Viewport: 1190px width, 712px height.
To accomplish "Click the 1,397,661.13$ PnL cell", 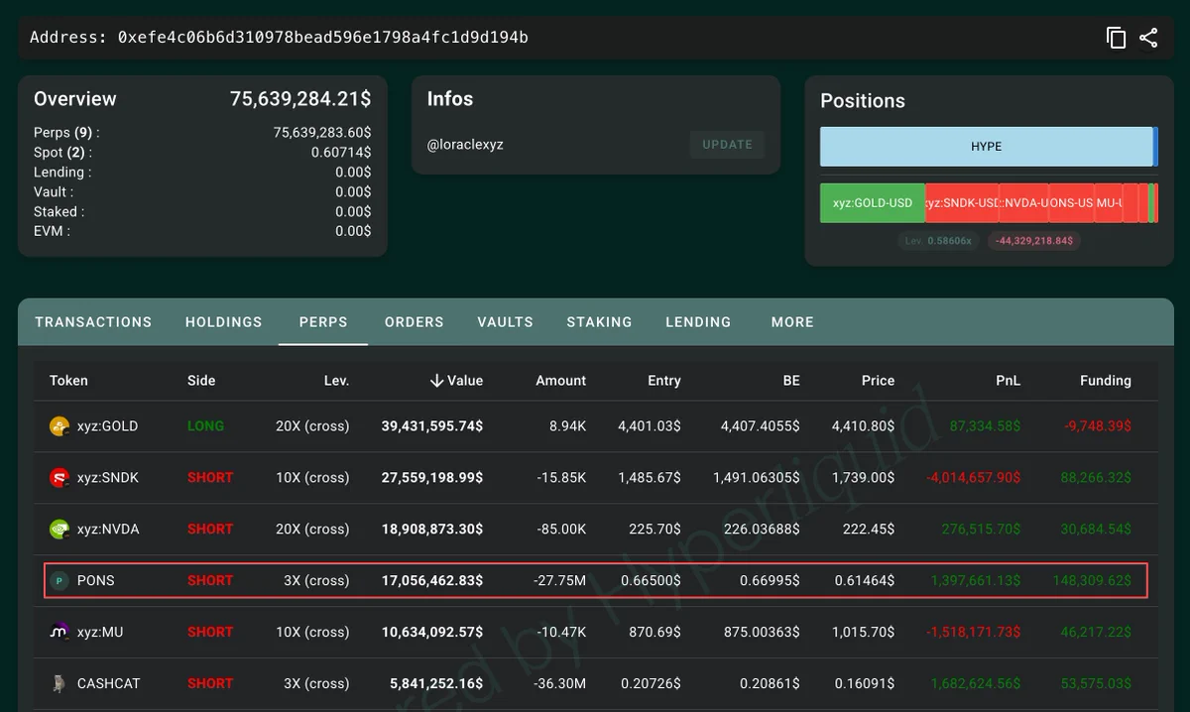I will click(976, 581).
